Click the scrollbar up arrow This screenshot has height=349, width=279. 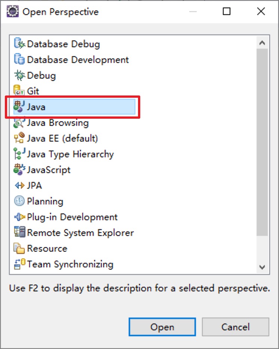pos(262,43)
